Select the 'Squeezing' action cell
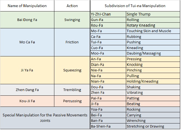 point(72,70)
